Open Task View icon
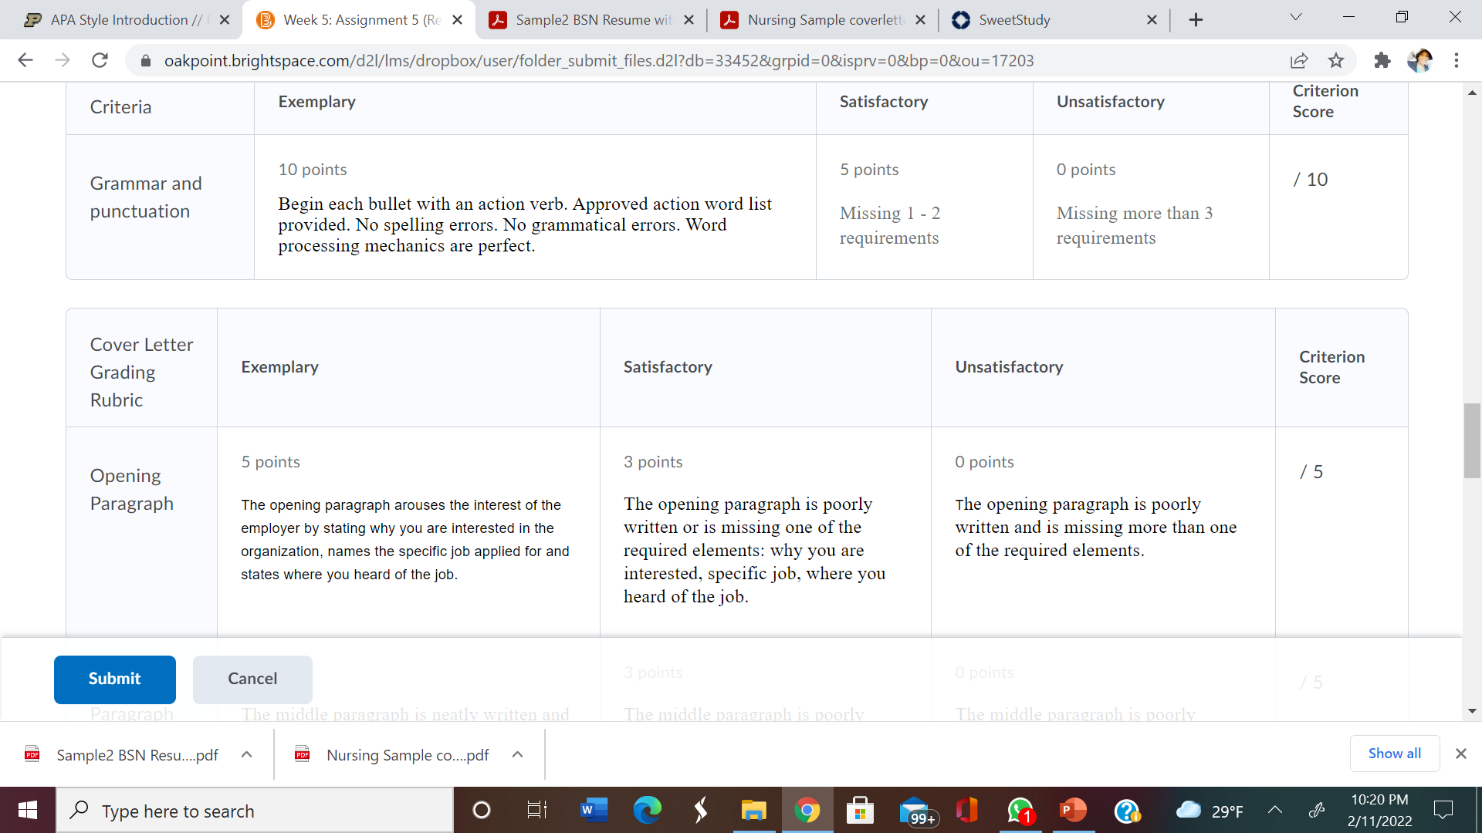 [x=536, y=811]
